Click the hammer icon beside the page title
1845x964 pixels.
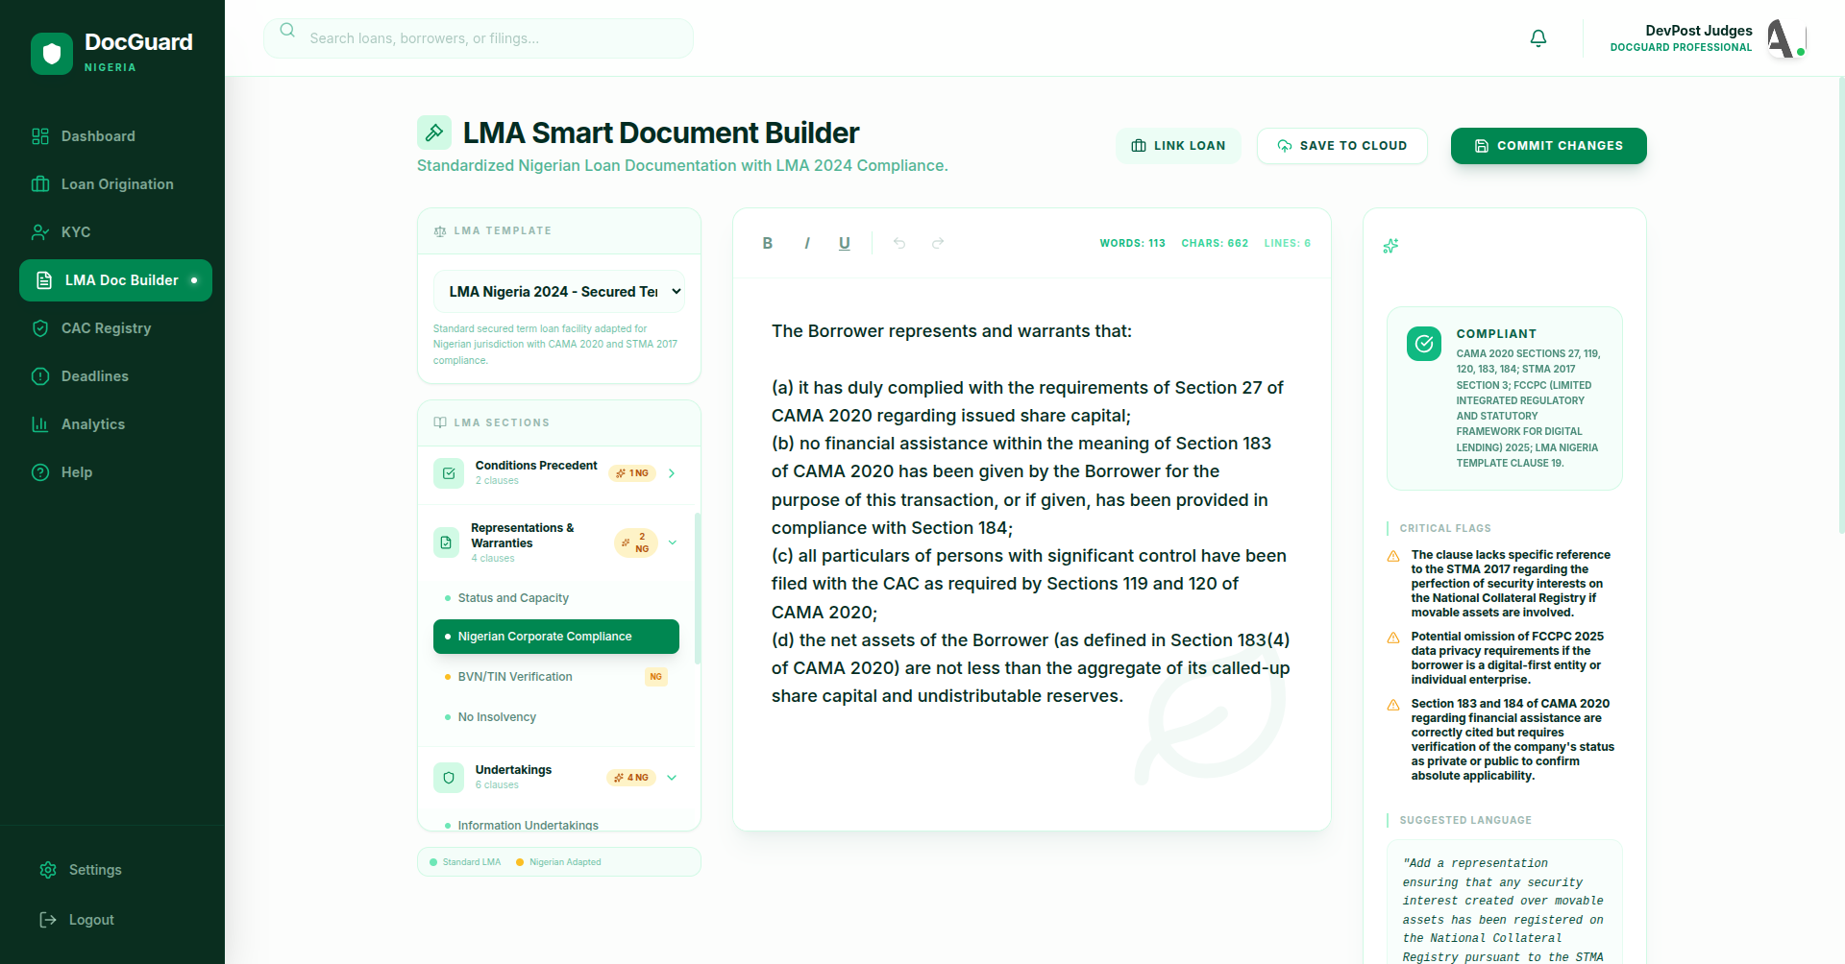click(x=434, y=133)
